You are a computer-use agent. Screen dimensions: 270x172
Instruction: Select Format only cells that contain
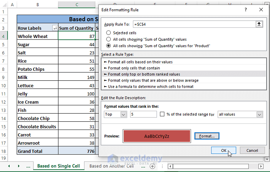(184, 68)
